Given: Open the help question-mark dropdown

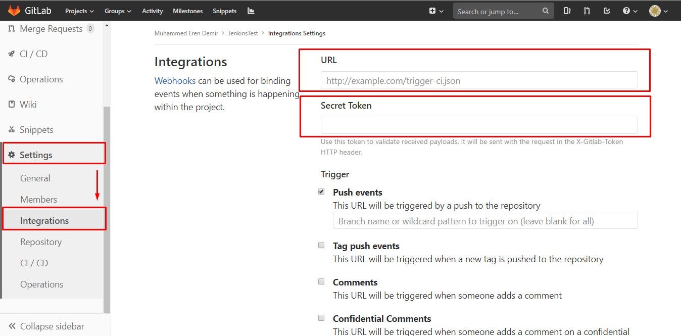Looking at the screenshot, I should (629, 11).
